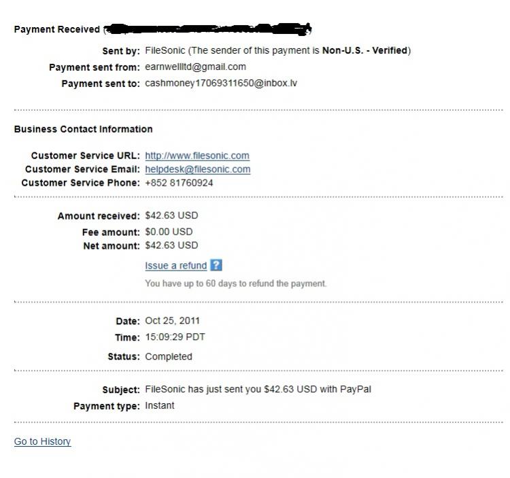The width and height of the screenshot is (510, 478).
Task: Click the Fee amount $0.00 USD value
Action: tap(169, 232)
